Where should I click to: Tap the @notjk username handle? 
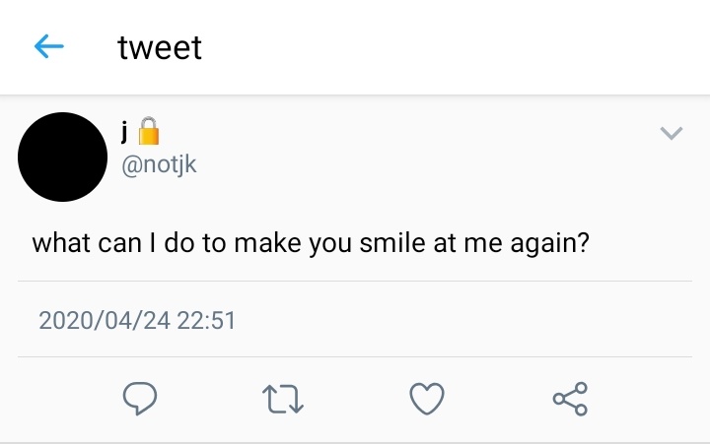tap(159, 164)
